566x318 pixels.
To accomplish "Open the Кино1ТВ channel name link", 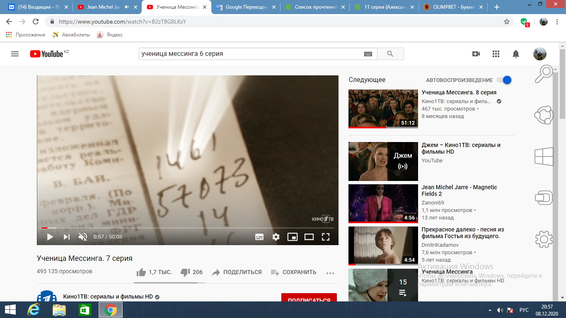I will (108, 296).
